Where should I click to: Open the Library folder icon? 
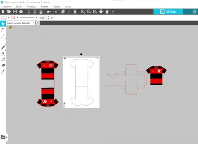3,137
